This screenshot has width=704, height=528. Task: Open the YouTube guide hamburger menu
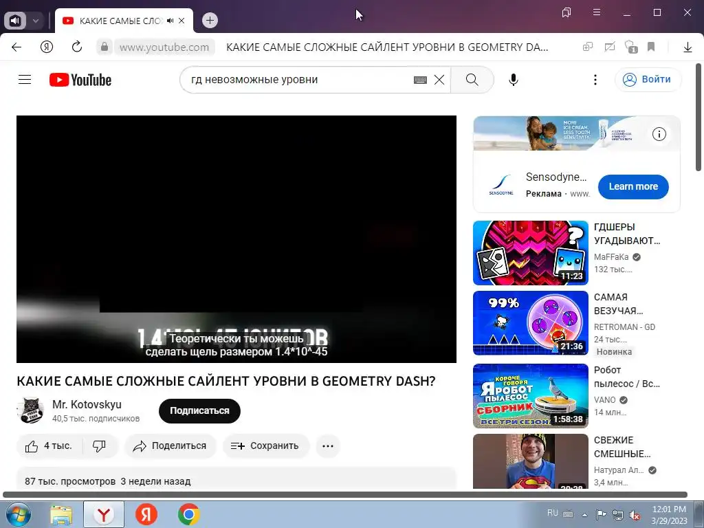[x=25, y=80]
